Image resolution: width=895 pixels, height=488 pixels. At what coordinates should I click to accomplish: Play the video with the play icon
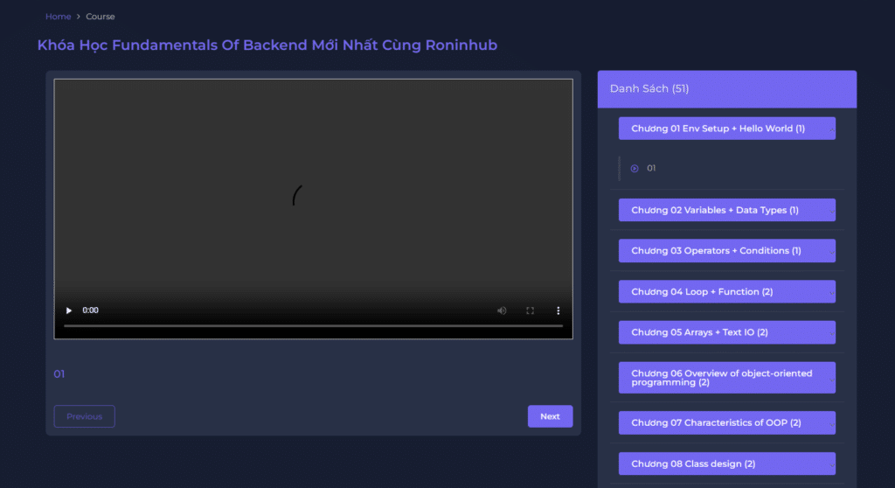pos(68,310)
